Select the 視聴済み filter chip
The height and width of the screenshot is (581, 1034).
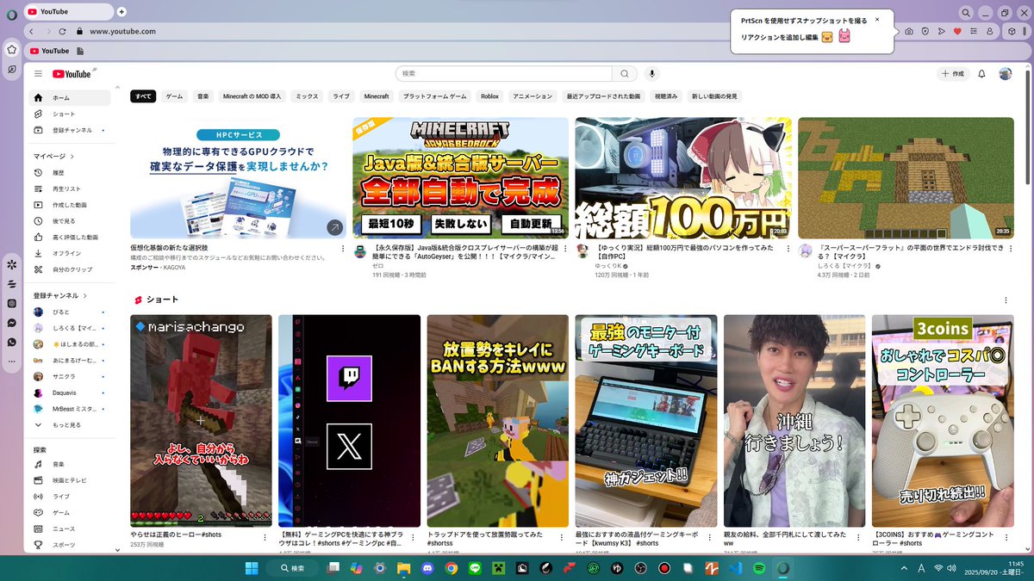[665, 96]
